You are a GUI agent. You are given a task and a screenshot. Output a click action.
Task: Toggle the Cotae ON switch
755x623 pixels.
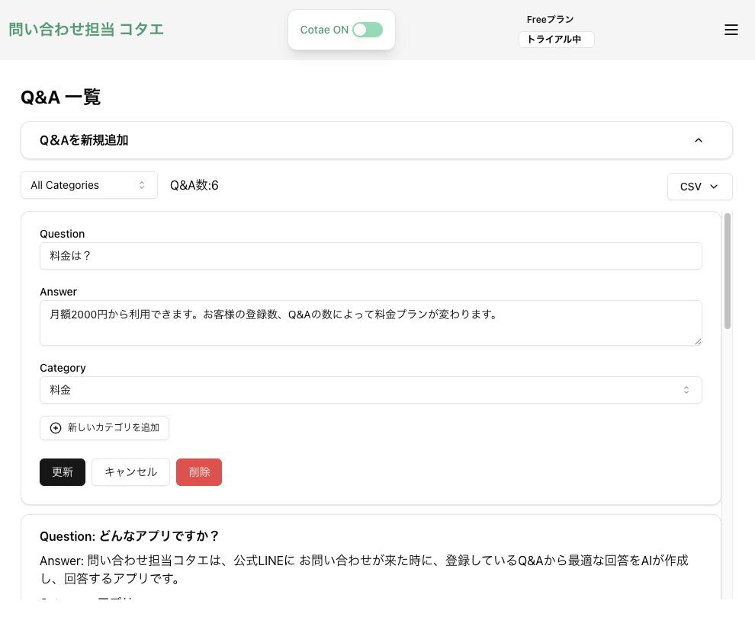368,30
